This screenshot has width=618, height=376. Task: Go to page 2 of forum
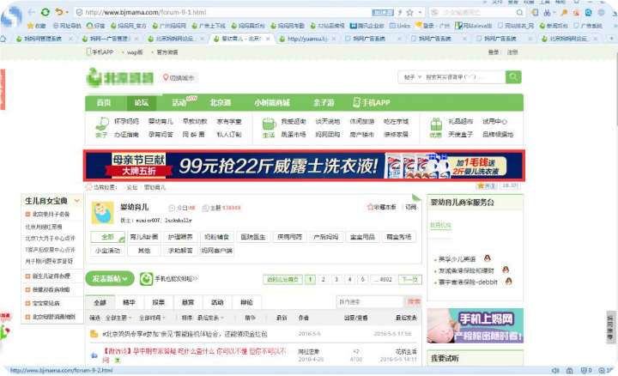[x=323, y=280]
